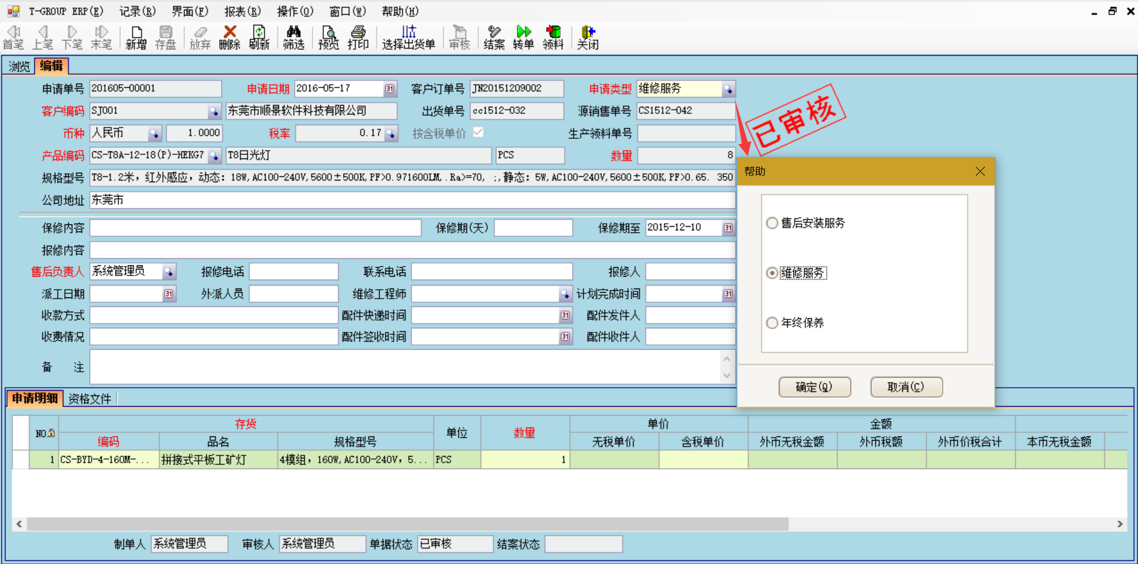Open the 报表 menu
Image resolution: width=1138 pixels, height=564 pixels.
click(242, 11)
